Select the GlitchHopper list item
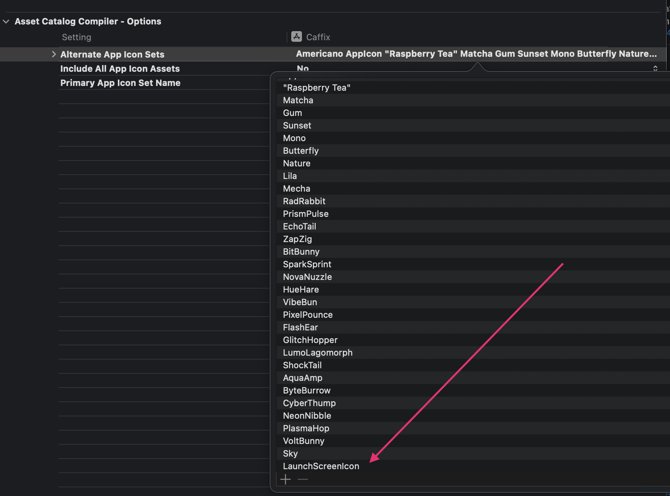 (310, 340)
